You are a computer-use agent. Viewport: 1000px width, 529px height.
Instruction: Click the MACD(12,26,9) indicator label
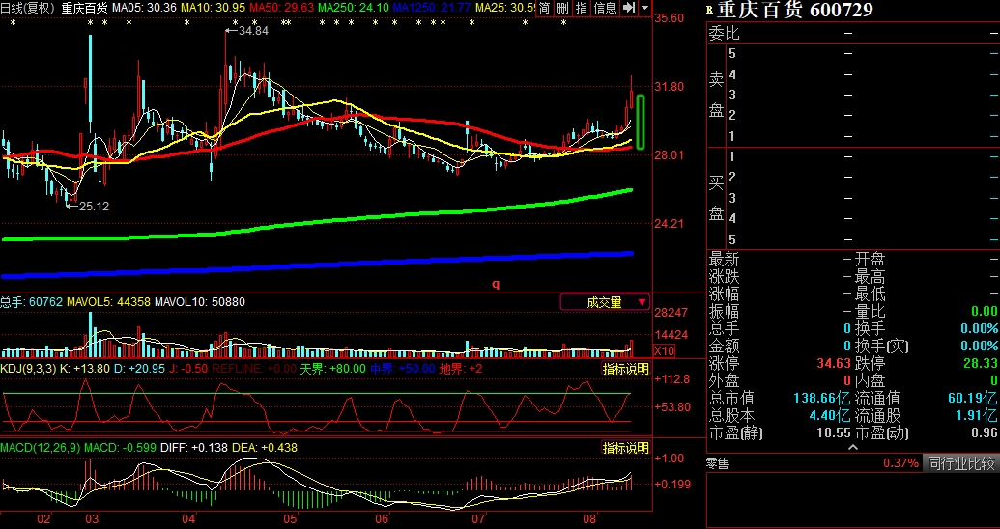(x=41, y=448)
